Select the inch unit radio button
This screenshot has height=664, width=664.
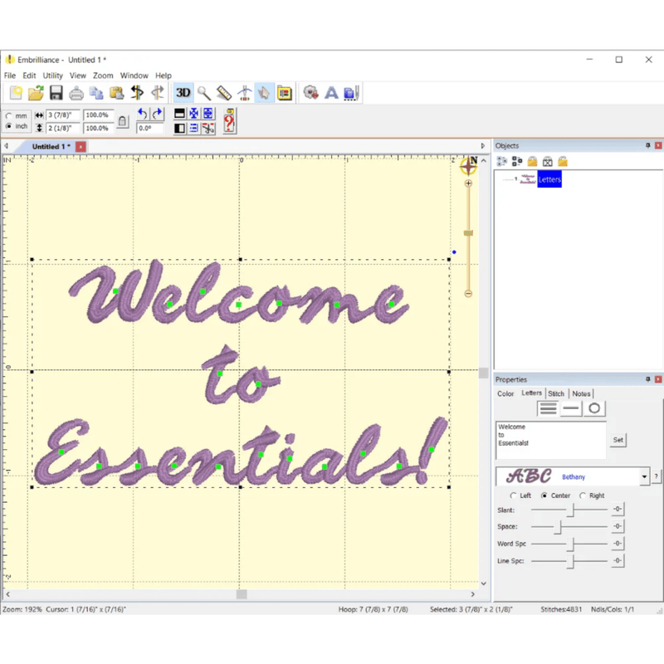click(x=9, y=126)
